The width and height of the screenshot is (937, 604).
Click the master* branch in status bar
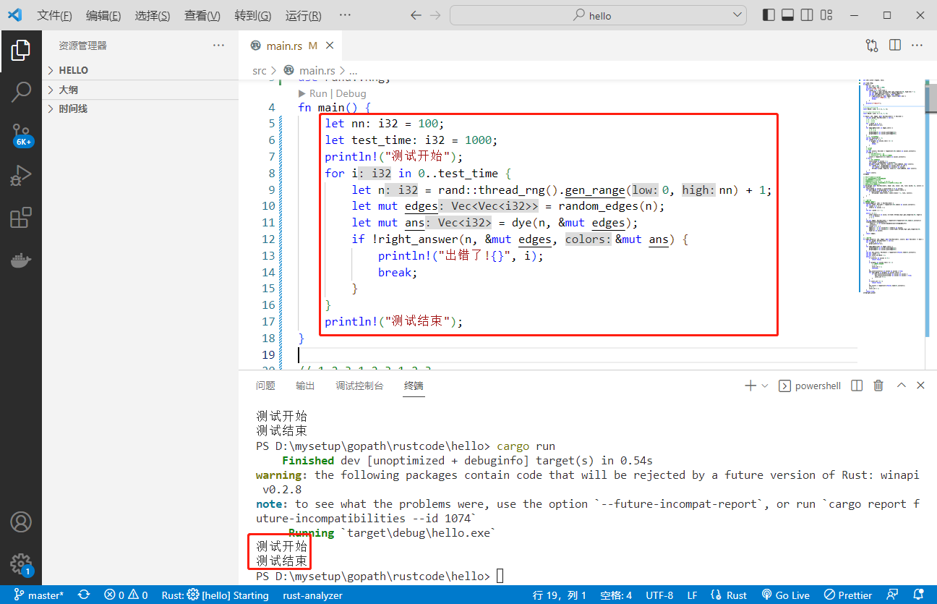(x=38, y=595)
